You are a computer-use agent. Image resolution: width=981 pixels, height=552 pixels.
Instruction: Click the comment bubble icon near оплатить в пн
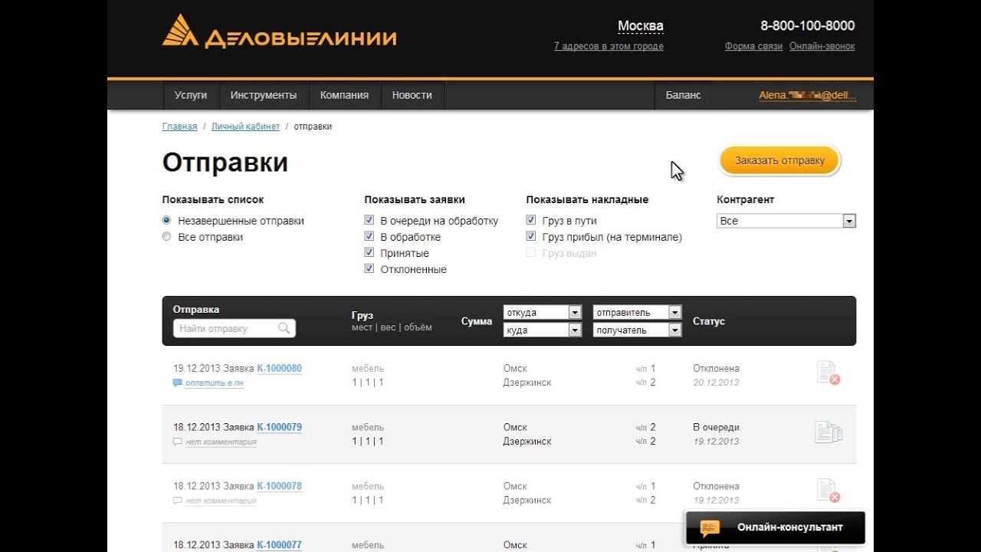pyautogui.click(x=178, y=383)
